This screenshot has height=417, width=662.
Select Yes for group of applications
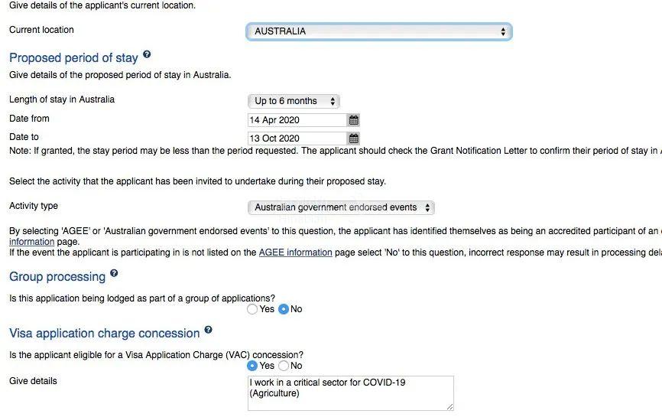[x=253, y=309]
